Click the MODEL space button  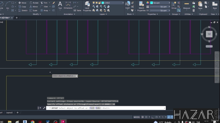137,117
